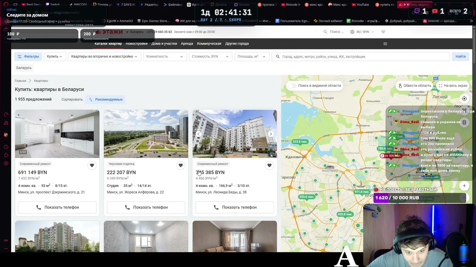Screen dimensions: 476x267
Task: Open favorites heart icon in site header
Action: 383,32
